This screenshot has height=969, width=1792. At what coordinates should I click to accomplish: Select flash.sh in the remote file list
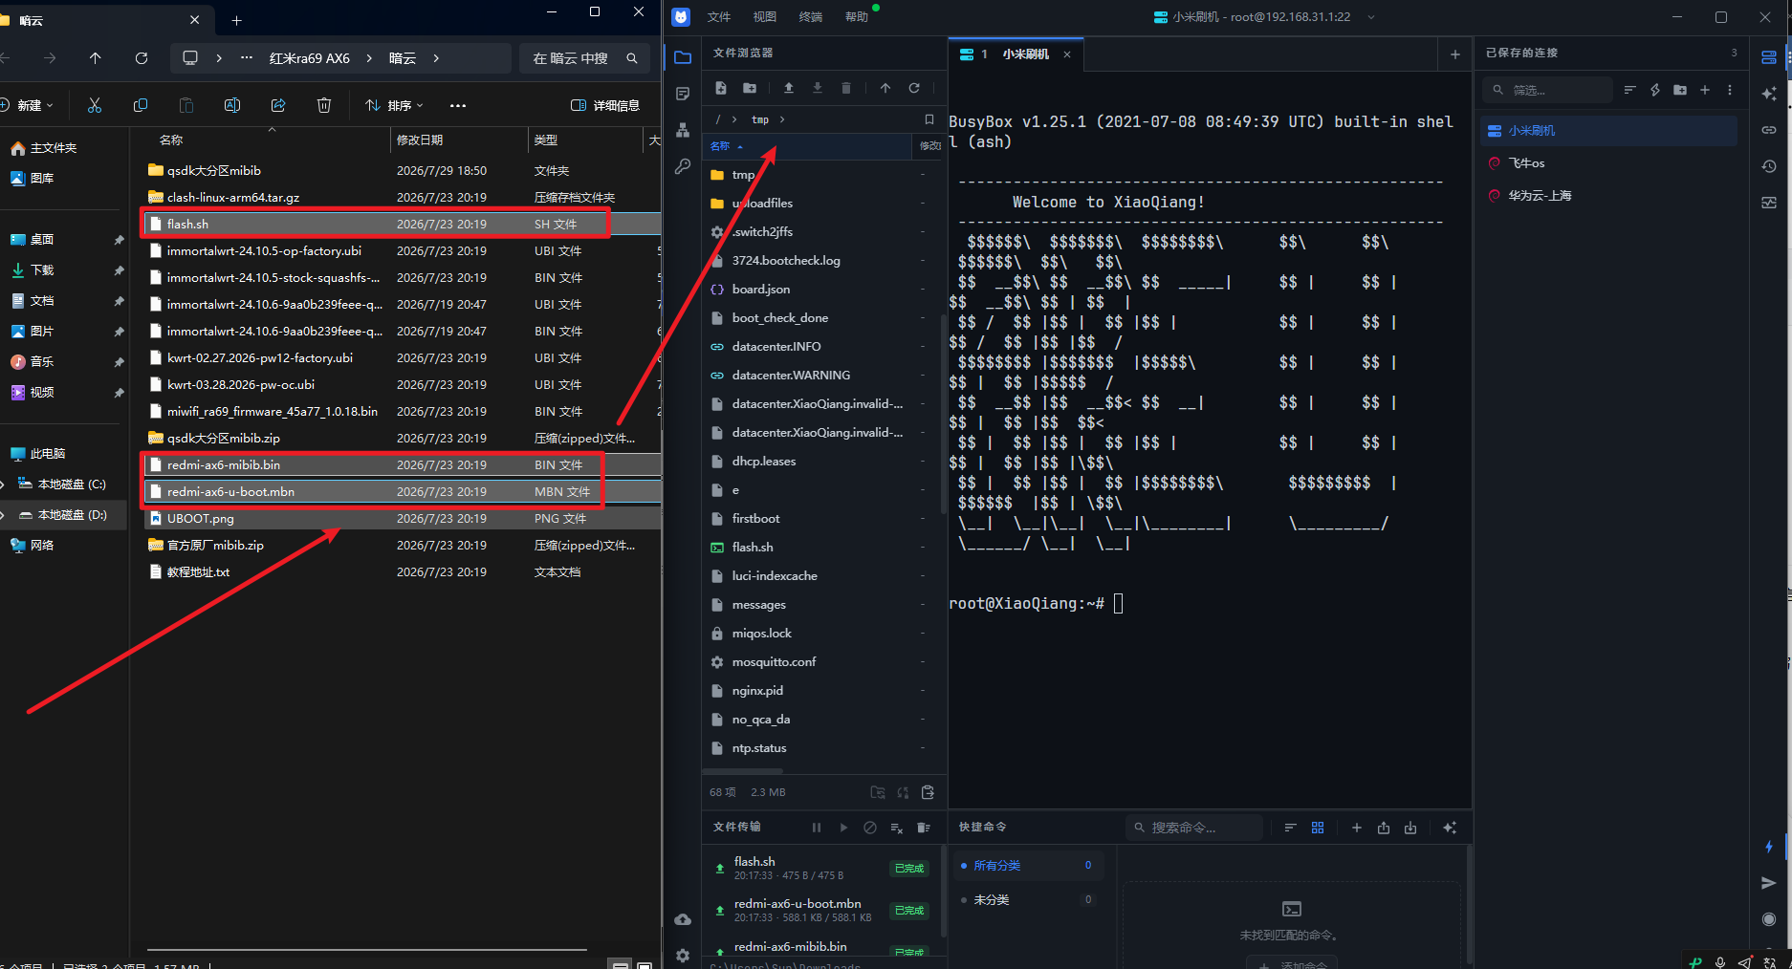click(822, 548)
